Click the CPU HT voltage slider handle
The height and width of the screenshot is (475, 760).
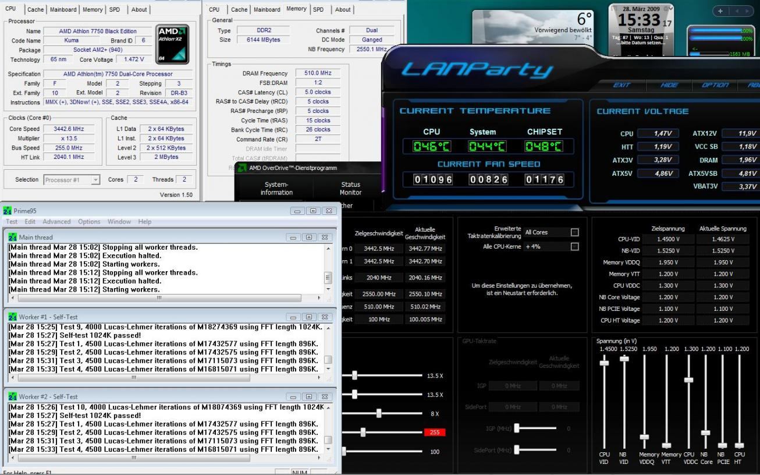pyautogui.click(x=739, y=445)
